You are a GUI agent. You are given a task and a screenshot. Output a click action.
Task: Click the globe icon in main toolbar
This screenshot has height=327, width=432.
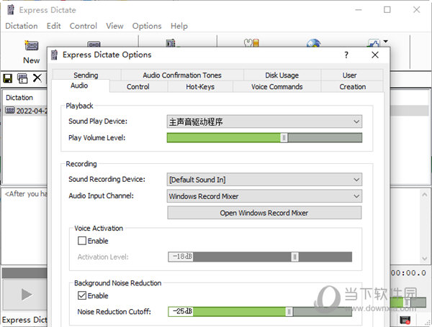pos(313,43)
